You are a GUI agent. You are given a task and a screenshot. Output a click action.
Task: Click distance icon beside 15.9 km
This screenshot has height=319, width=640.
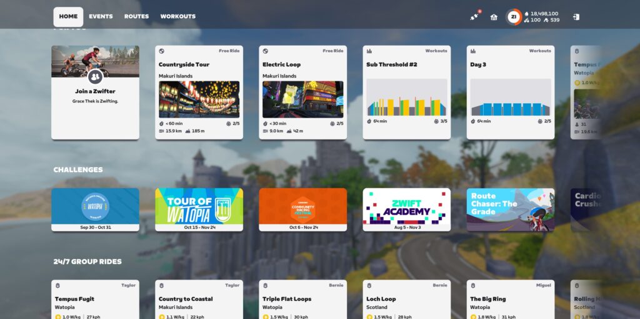(162, 131)
